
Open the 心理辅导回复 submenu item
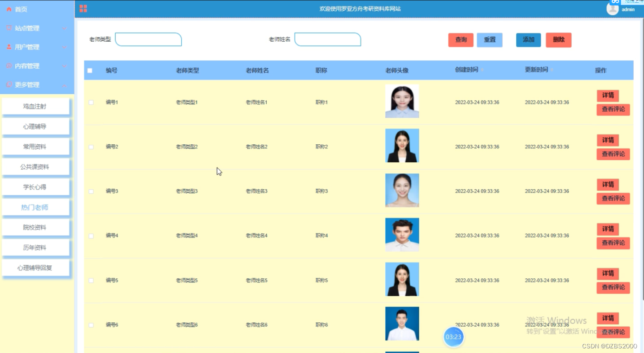36,268
